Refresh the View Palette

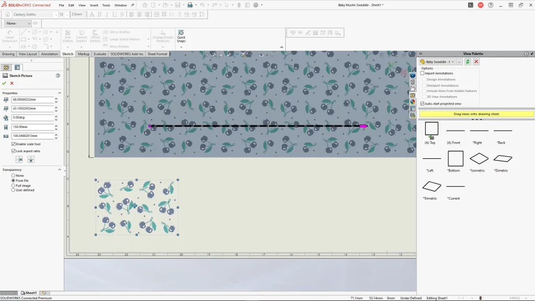point(468,62)
